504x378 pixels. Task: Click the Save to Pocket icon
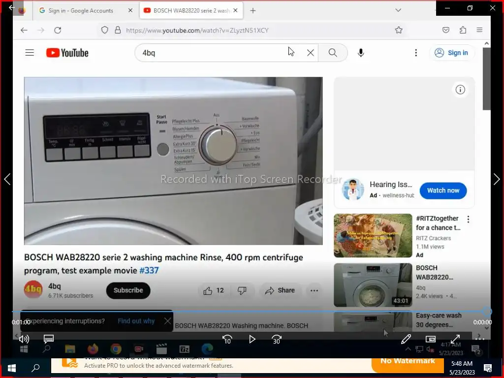click(445, 30)
